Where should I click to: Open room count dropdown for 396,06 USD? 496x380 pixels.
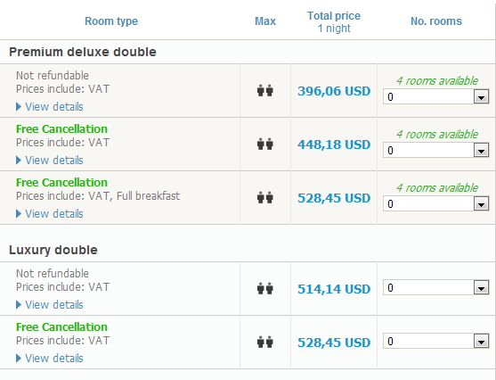pyautogui.click(x=436, y=96)
